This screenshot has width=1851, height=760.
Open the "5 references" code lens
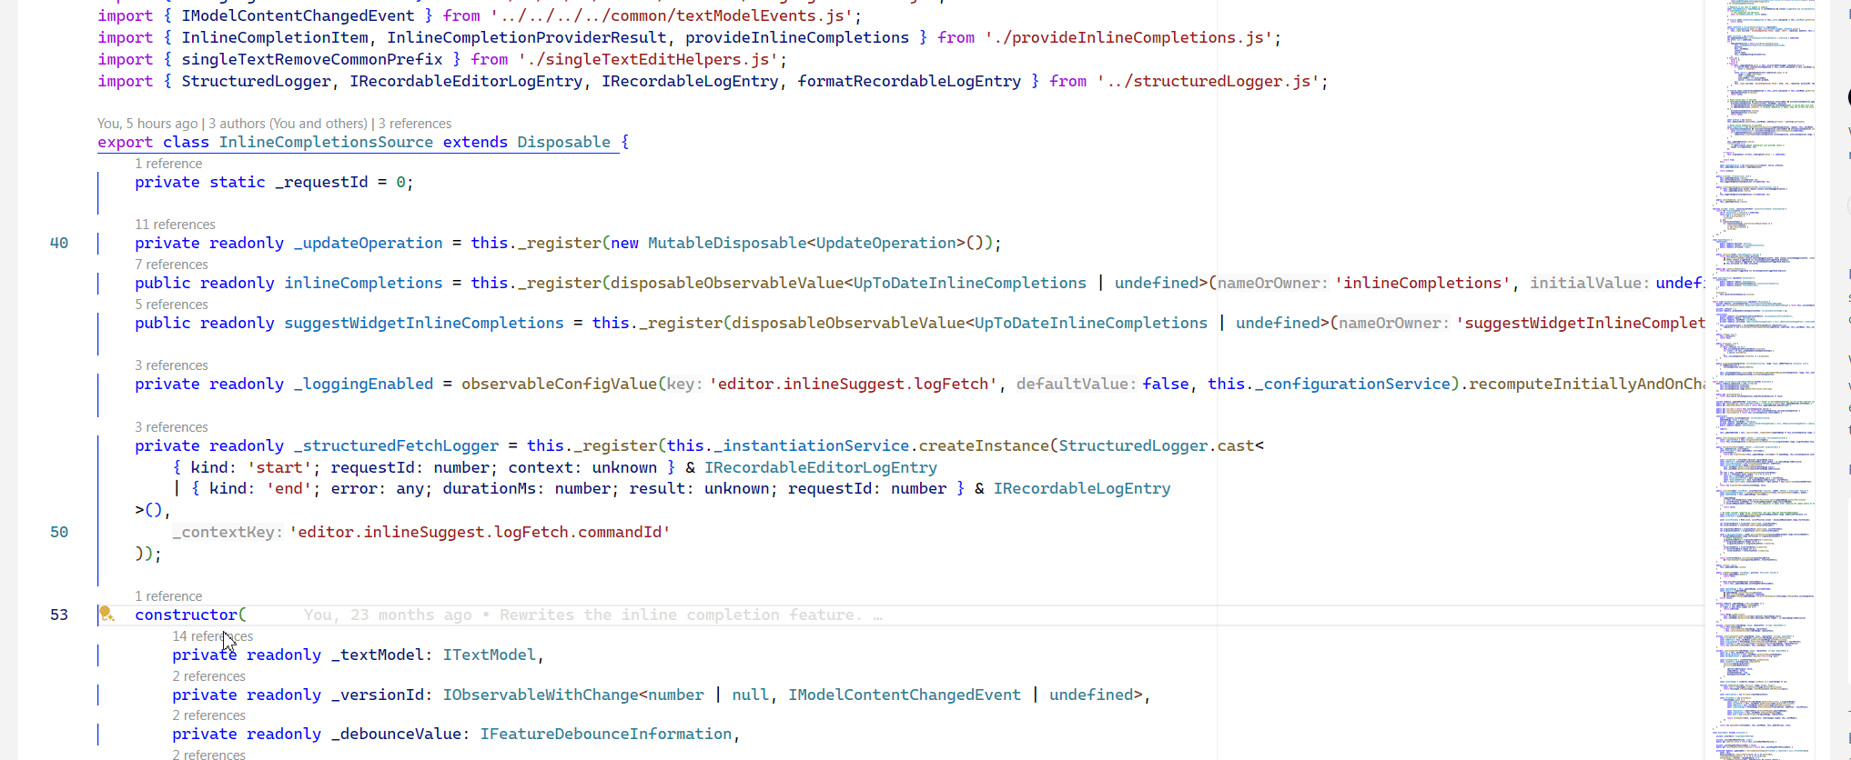click(x=171, y=305)
